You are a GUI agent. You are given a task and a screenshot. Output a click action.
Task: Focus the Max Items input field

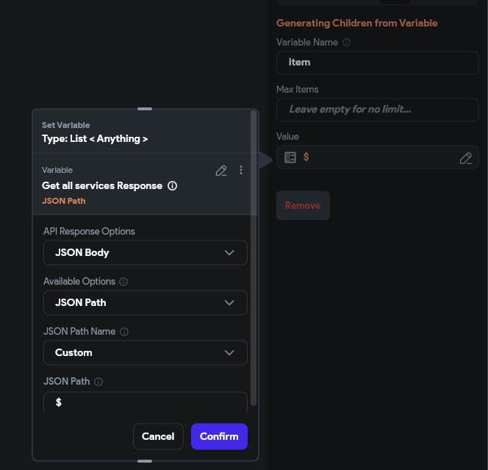click(x=378, y=110)
